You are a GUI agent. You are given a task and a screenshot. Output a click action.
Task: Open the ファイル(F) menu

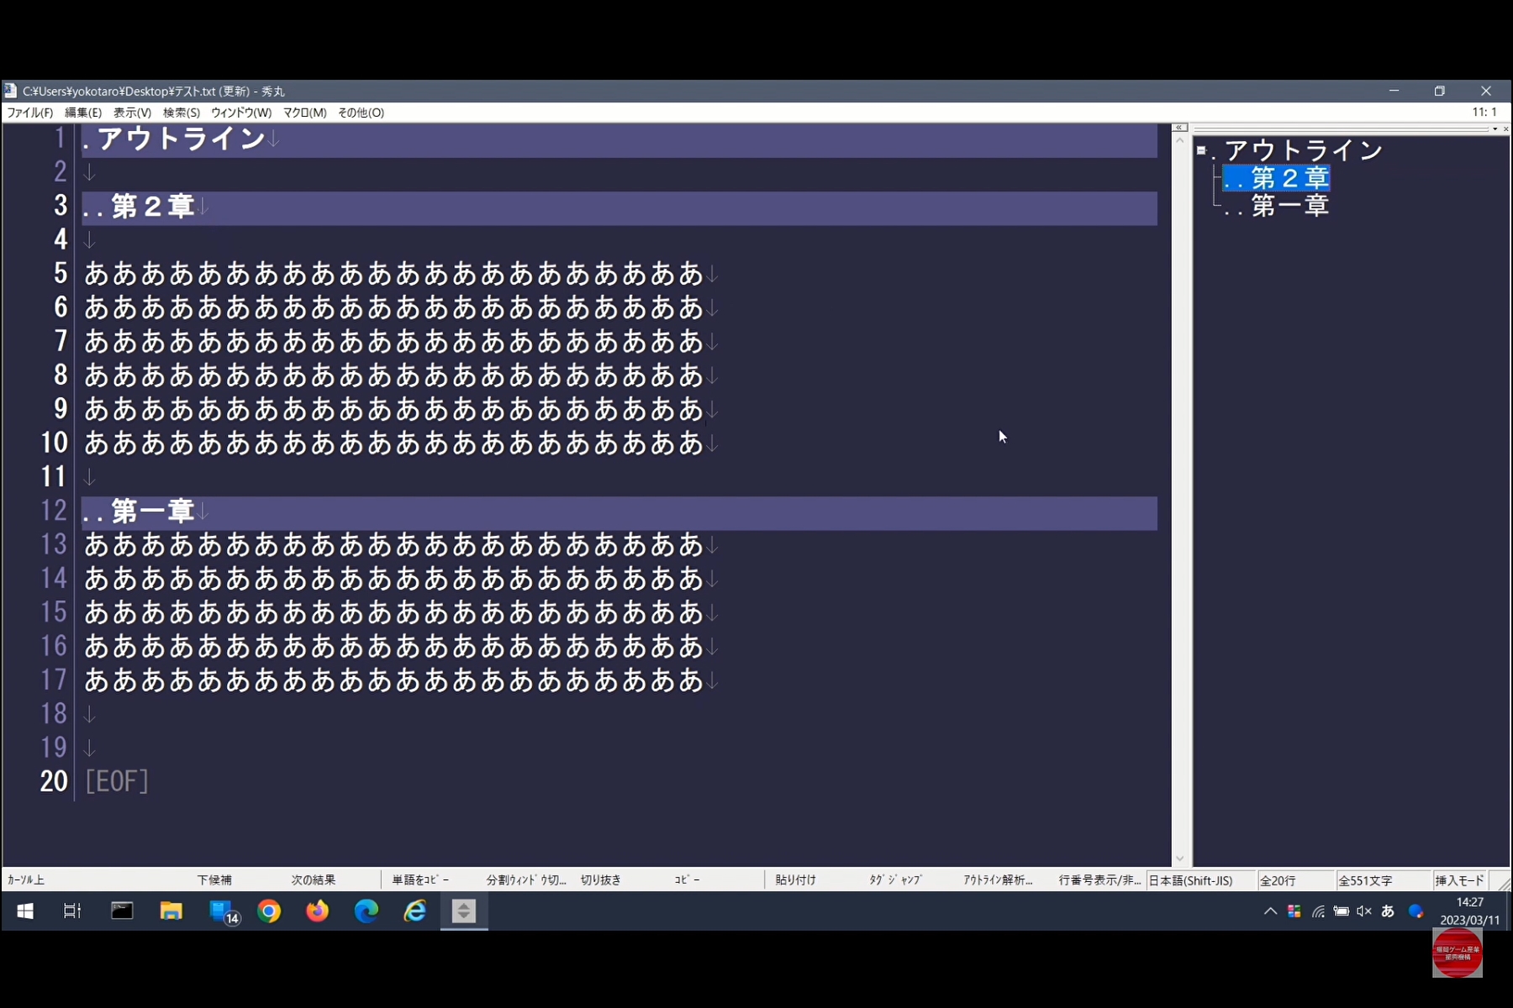pyautogui.click(x=30, y=113)
